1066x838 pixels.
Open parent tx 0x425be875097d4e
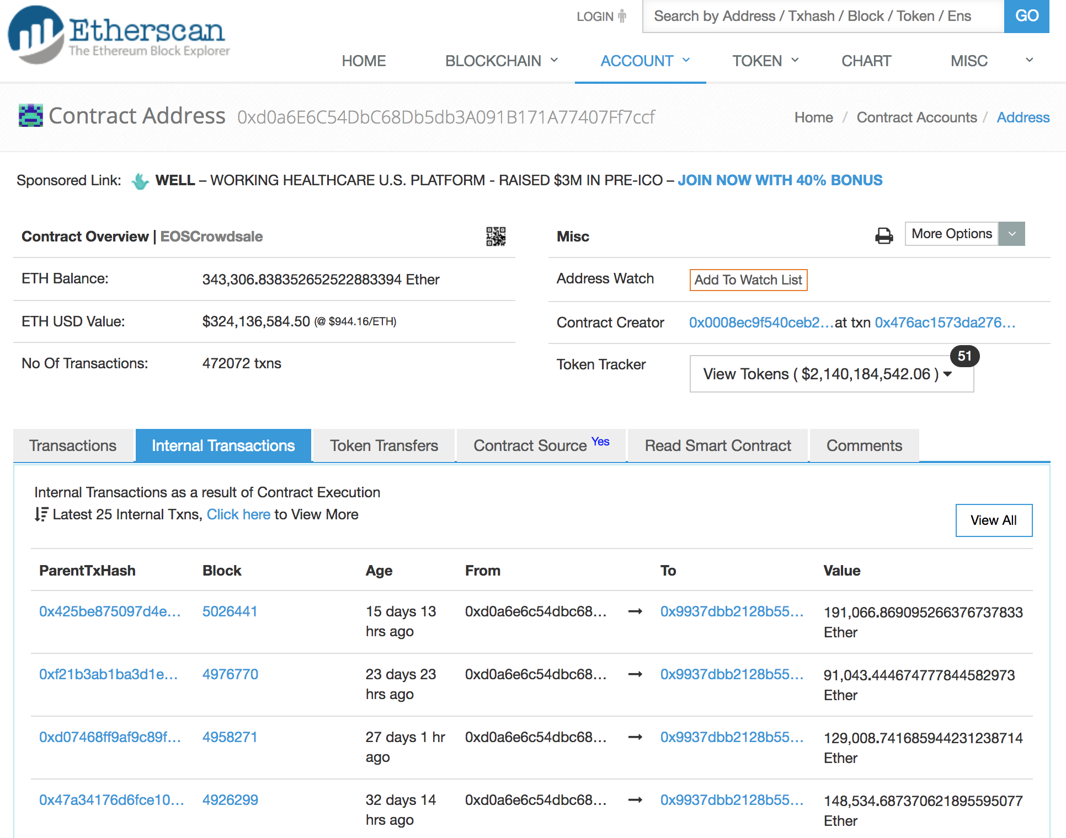tap(110, 611)
